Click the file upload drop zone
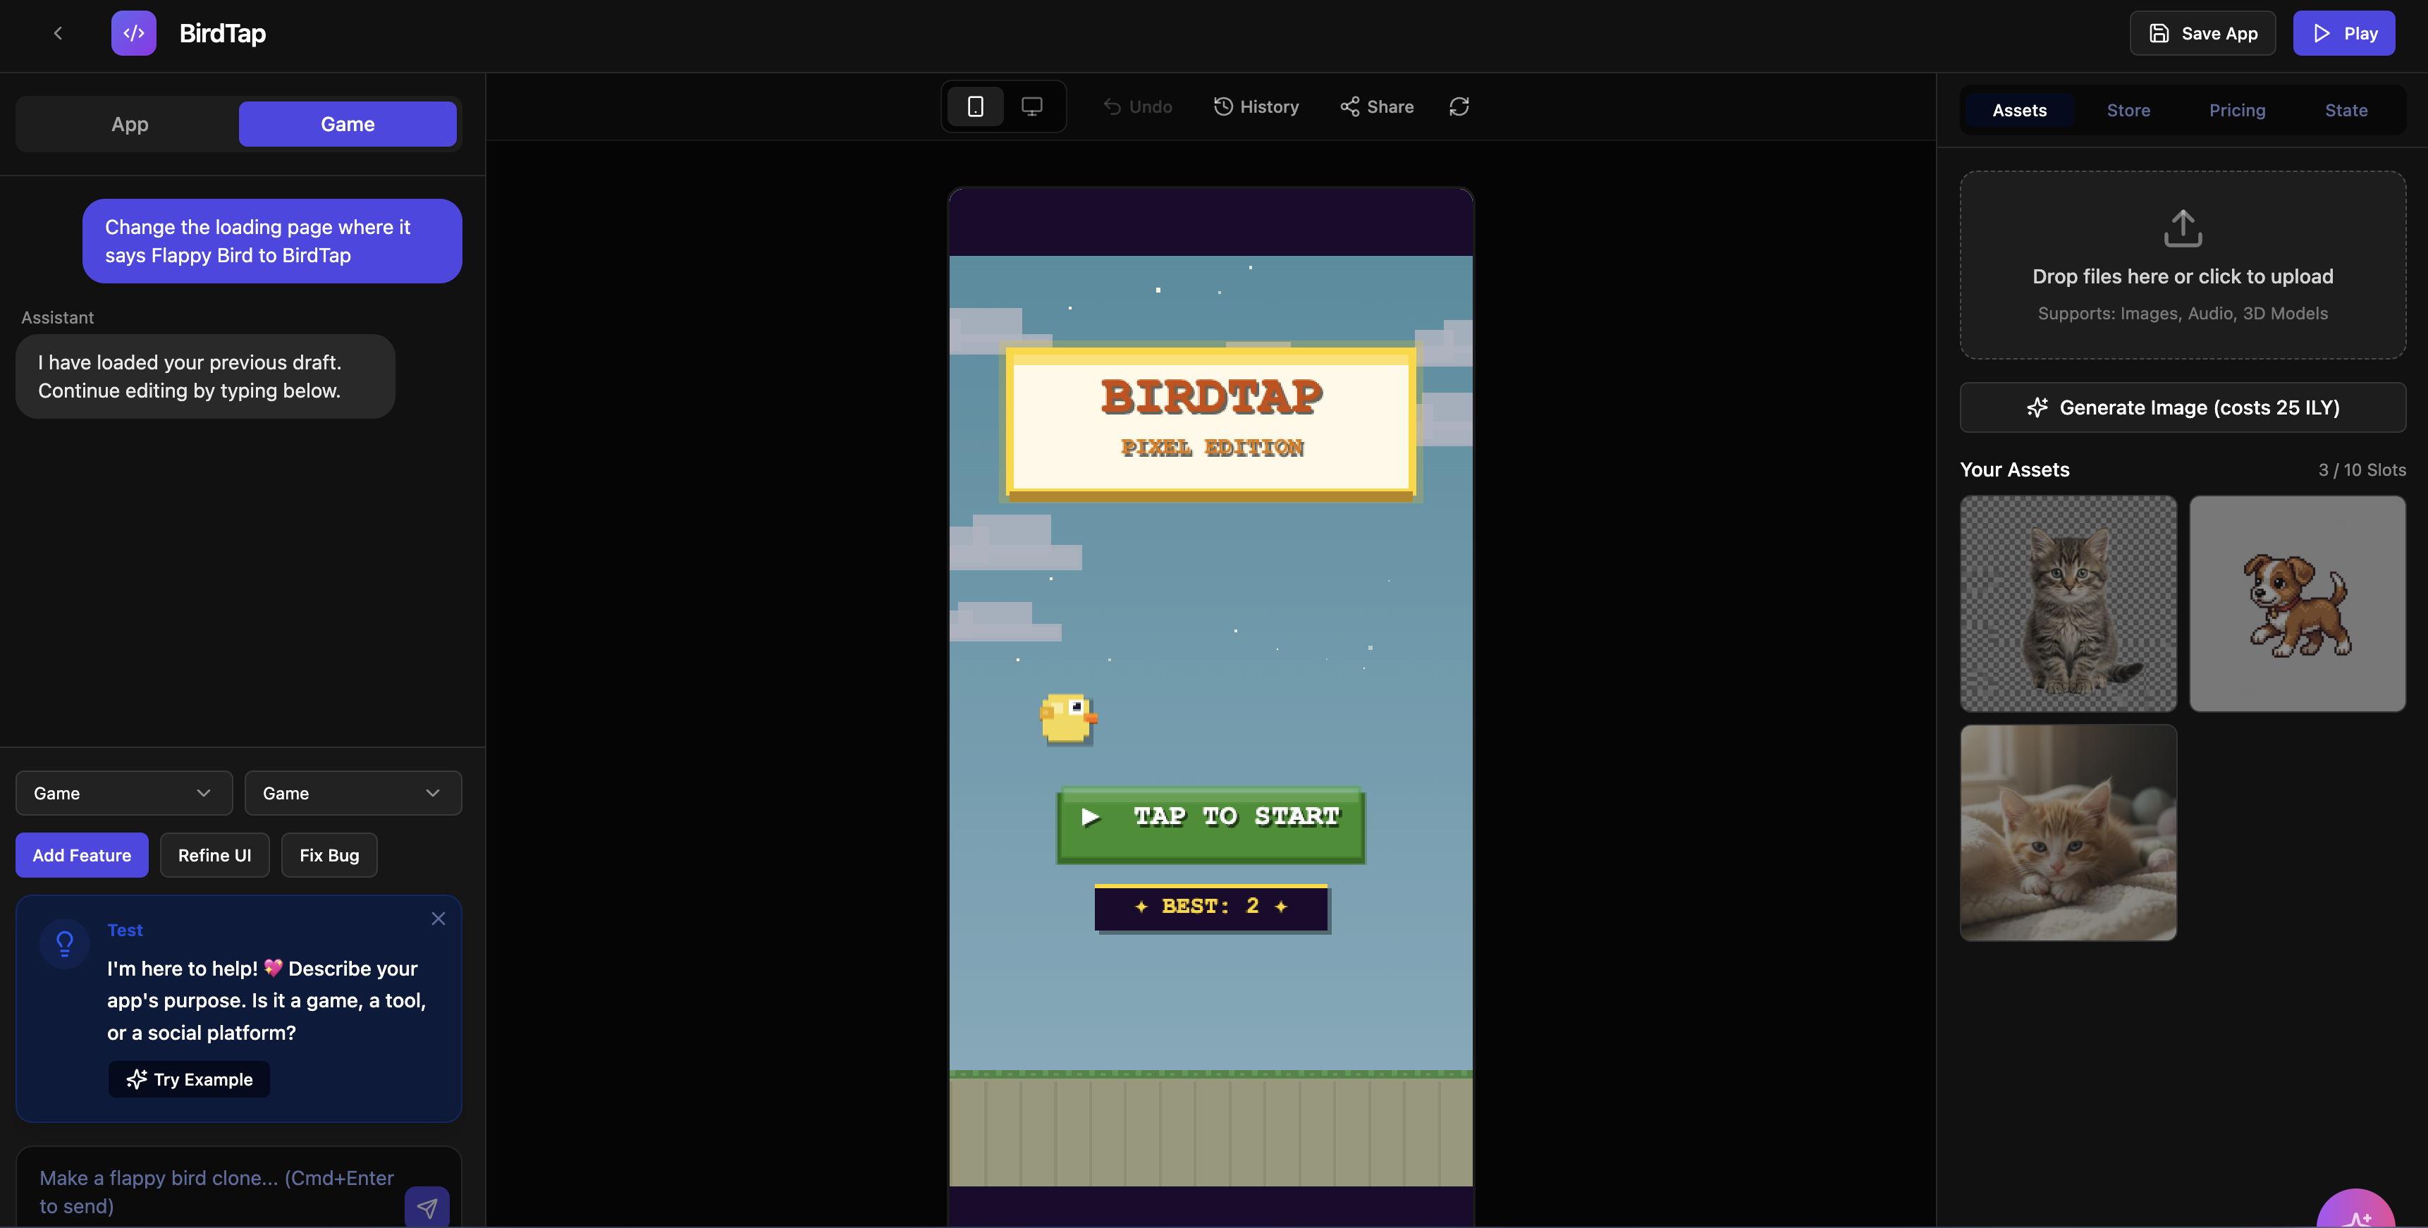The height and width of the screenshot is (1228, 2428). coord(2183,265)
